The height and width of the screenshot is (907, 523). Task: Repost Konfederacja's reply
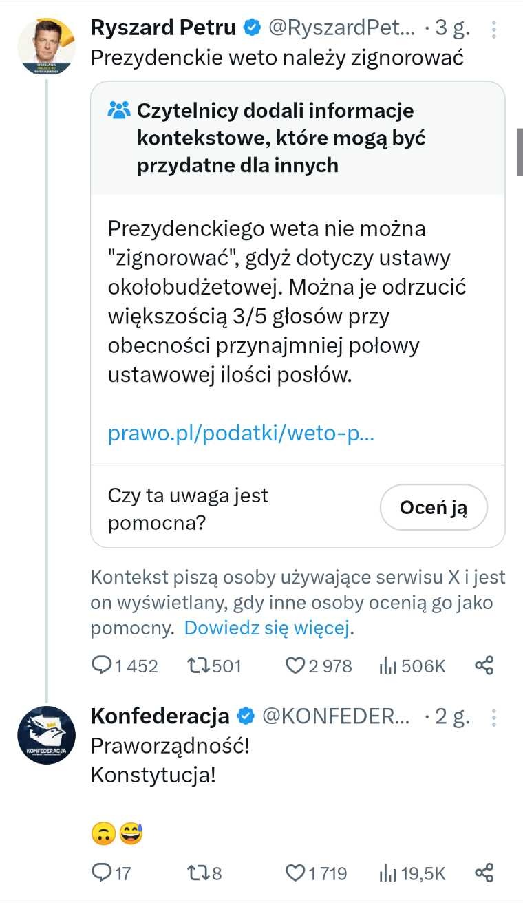point(205,874)
